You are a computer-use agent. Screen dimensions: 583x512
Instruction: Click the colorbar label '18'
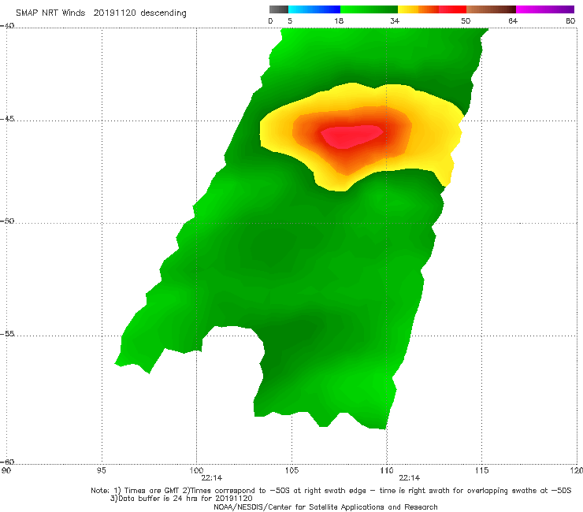[x=339, y=20]
